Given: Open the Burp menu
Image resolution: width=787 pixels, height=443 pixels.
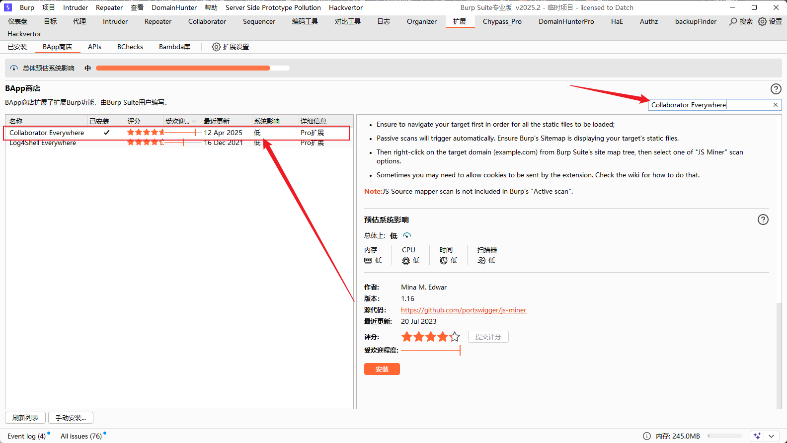Looking at the screenshot, I should tap(27, 7).
